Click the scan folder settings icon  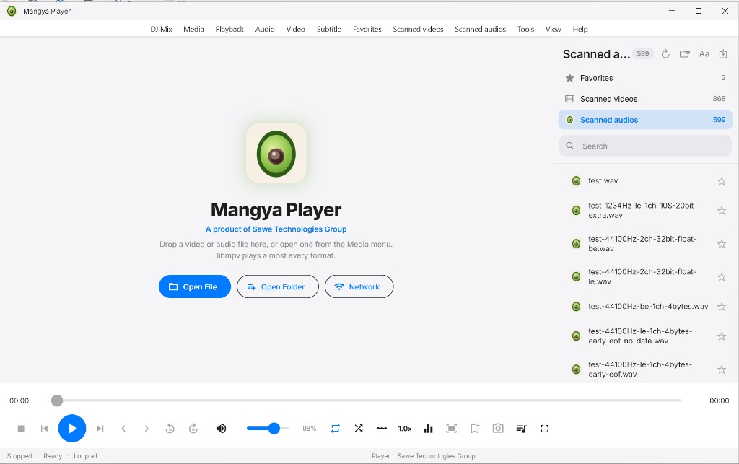point(685,53)
